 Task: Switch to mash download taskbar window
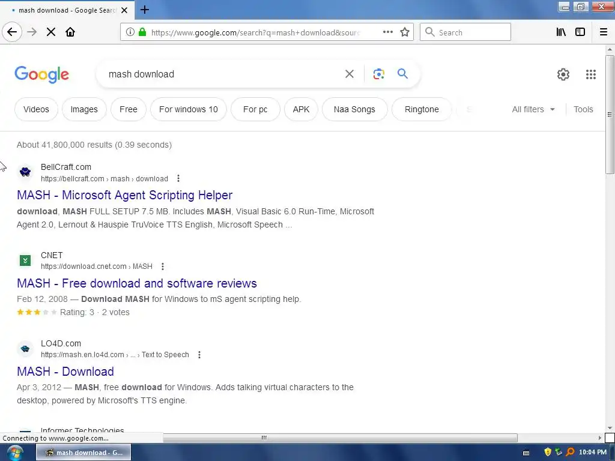83,453
